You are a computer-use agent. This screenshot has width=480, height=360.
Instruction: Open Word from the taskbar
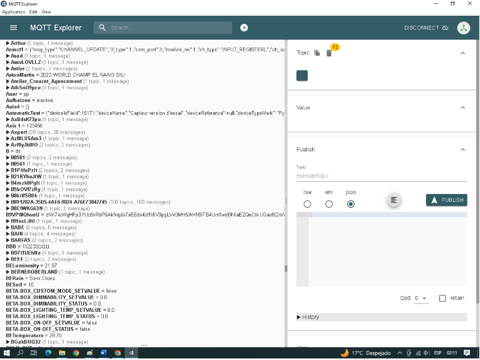[103, 353]
